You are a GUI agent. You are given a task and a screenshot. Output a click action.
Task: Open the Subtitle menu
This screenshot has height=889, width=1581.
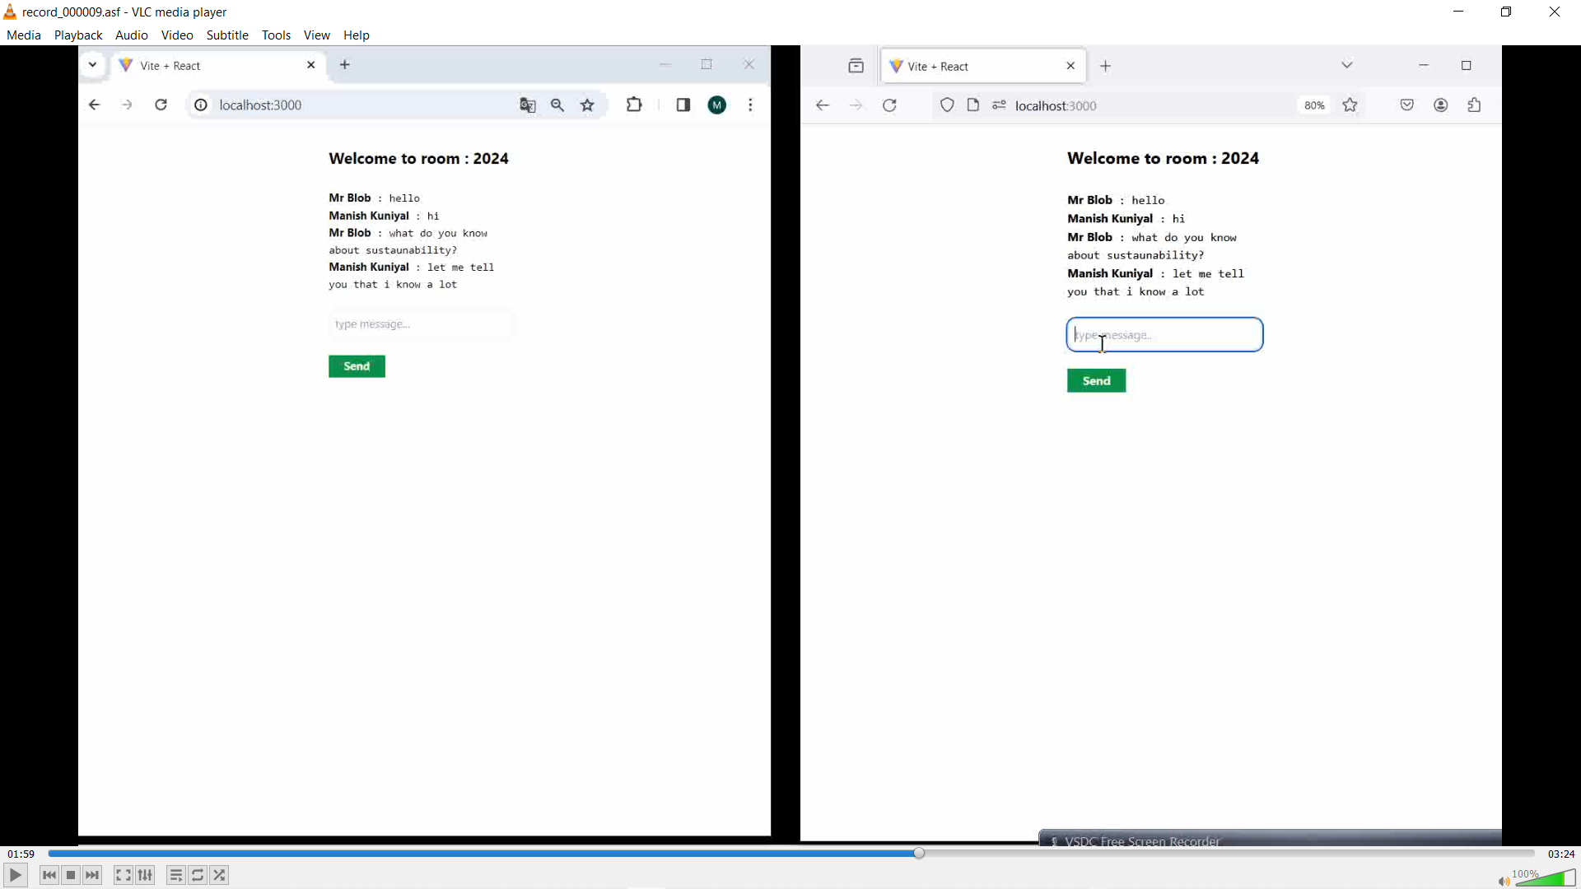coord(227,35)
